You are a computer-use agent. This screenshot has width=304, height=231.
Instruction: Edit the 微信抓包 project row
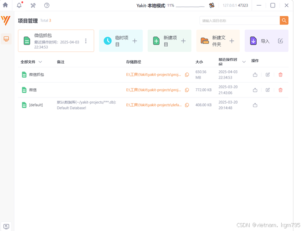[x=268, y=75]
